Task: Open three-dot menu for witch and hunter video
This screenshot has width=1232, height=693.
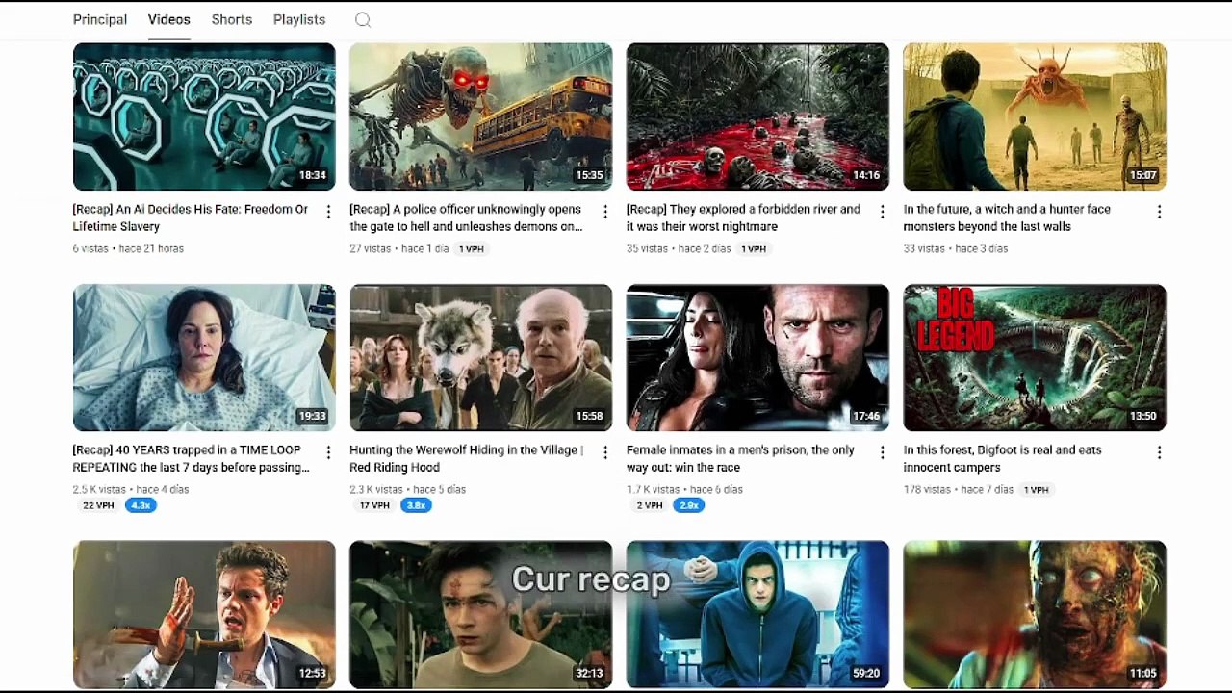Action: pos(1159,212)
